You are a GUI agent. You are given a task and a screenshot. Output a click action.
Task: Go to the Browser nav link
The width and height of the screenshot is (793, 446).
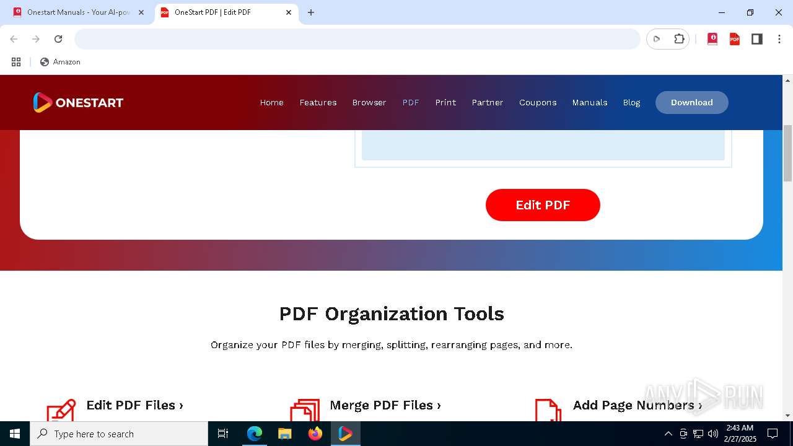coord(369,102)
